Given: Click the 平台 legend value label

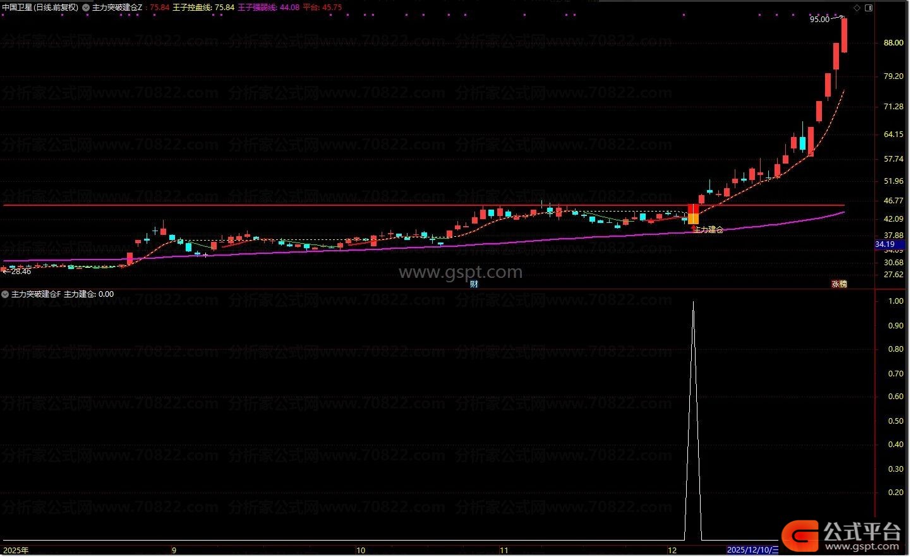Looking at the screenshot, I should click(x=322, y=8).
